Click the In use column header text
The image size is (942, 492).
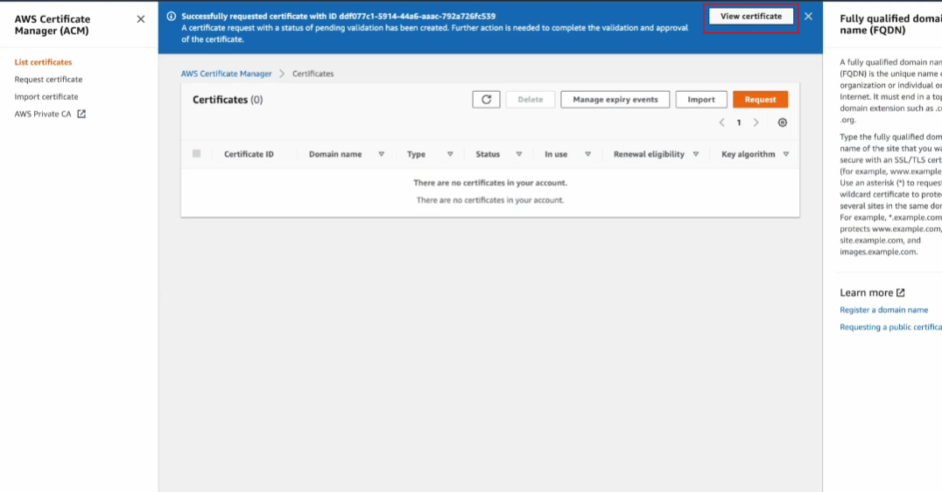coord(556,154)
